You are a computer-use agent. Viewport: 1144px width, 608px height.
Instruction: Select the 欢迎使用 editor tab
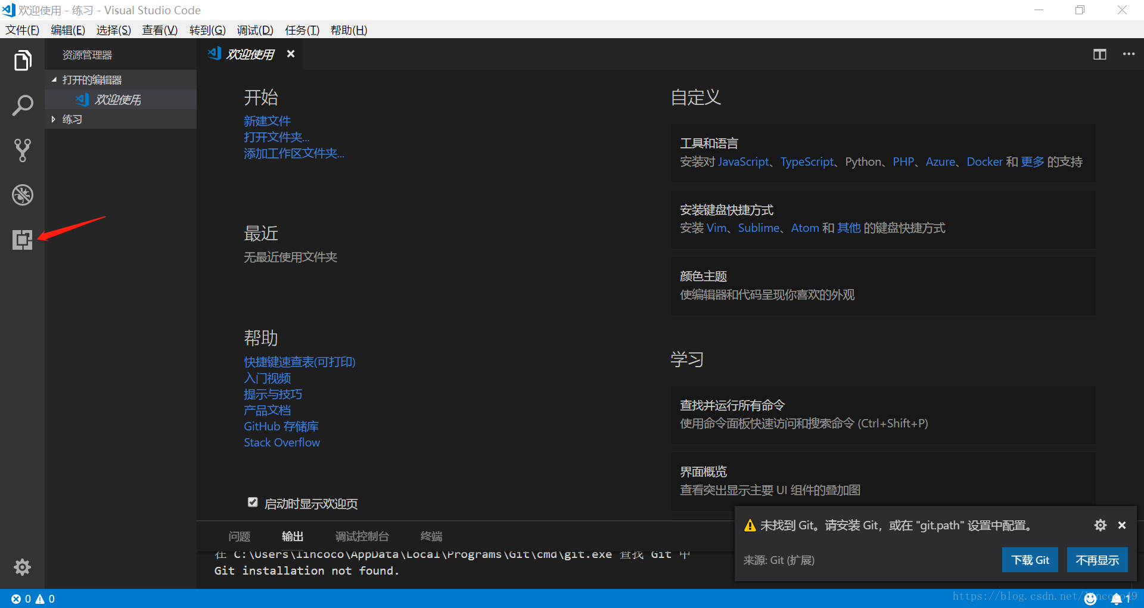[250, 54]
